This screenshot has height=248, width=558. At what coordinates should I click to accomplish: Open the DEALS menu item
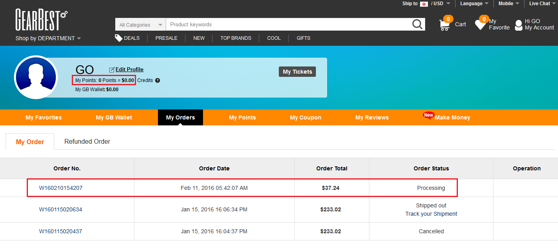coord(132,38)
